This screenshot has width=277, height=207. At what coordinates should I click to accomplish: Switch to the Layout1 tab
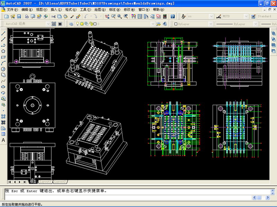45,181
